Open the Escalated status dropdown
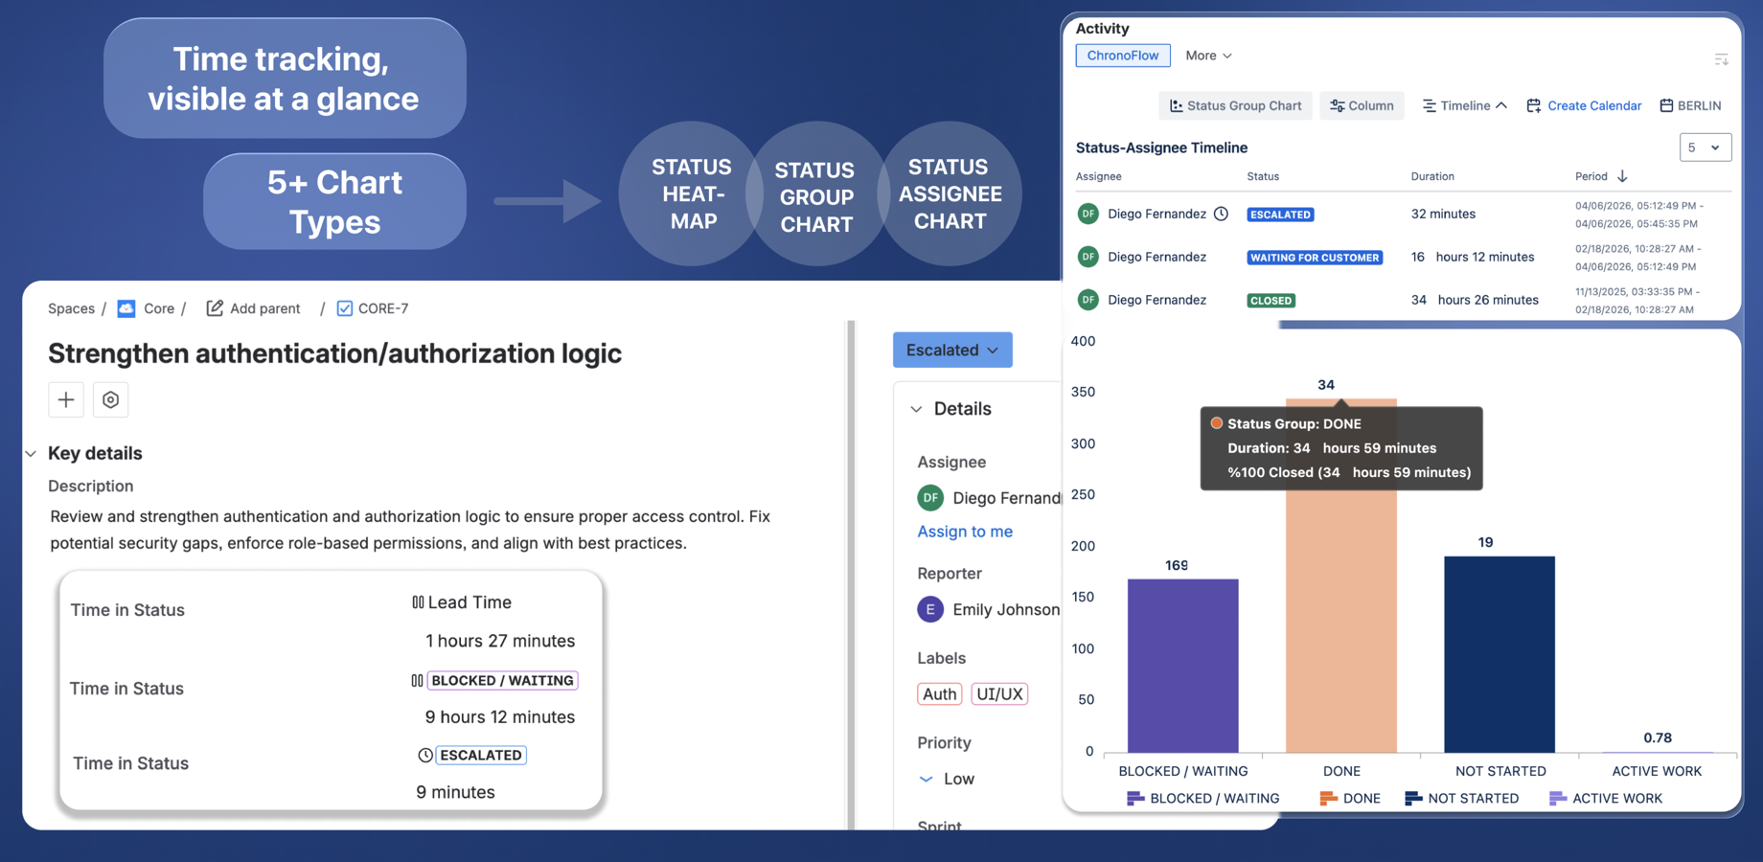Viewport: 1763px width, 862px height. pyautogui.click(x=952, y=350)
